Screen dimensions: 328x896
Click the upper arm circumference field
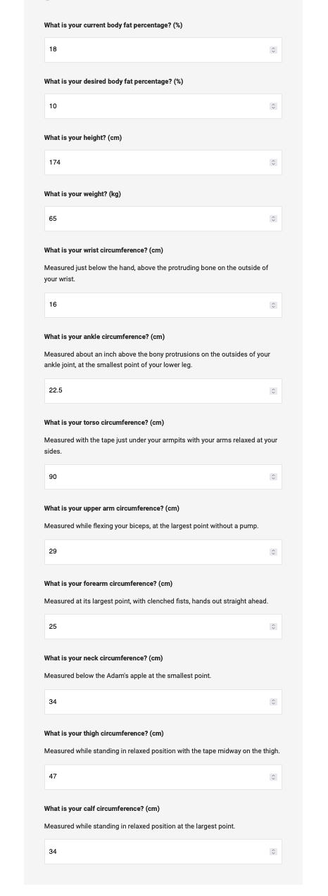click(x=163, y=552)
